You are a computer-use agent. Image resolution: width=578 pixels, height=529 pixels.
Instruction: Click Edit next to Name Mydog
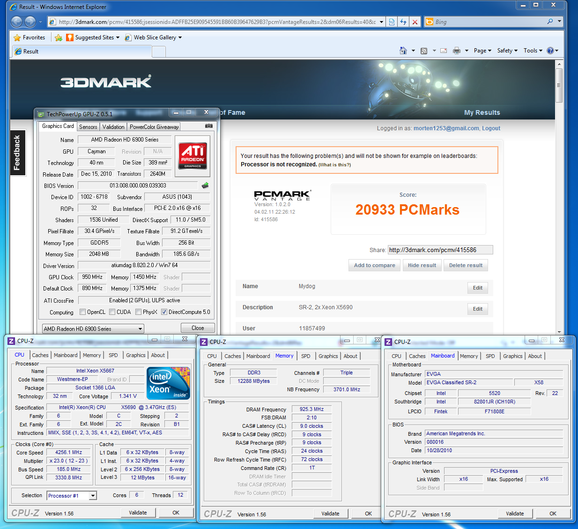[x=478, y=288]
